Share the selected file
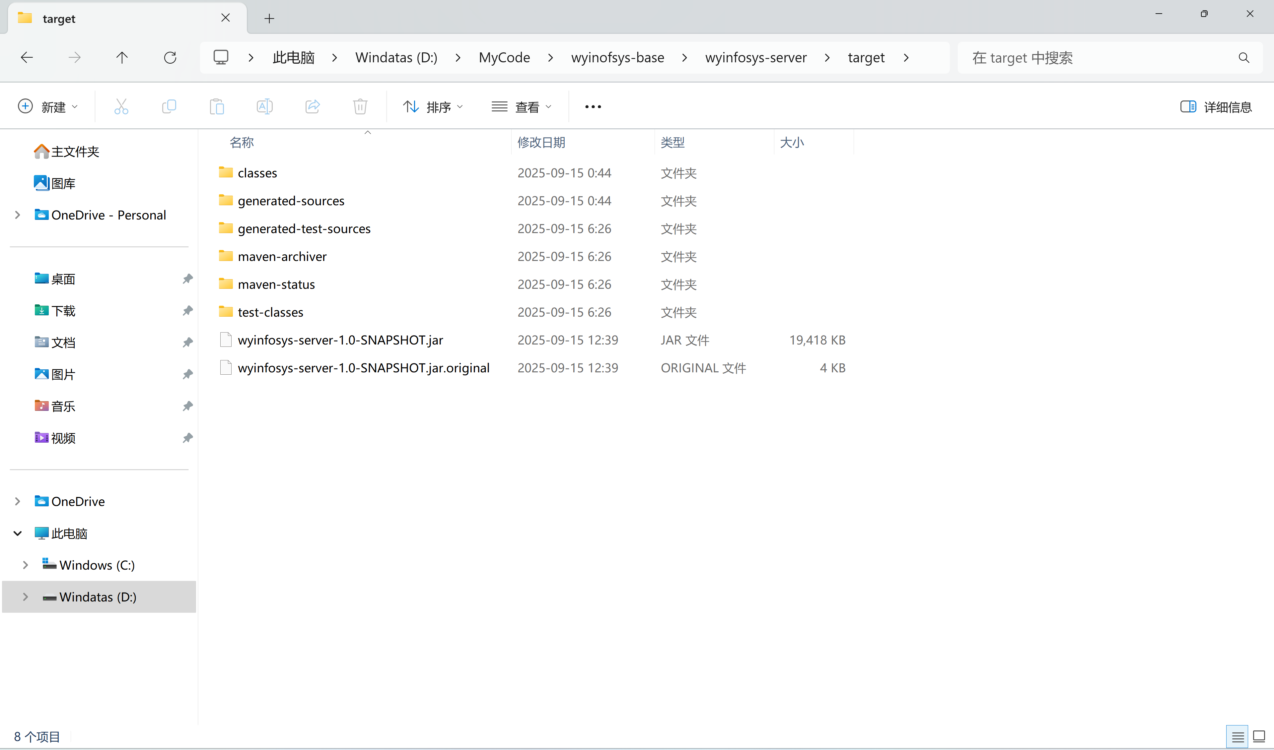The width and height of the screenshot is (1274, 750). click(313, 106)
